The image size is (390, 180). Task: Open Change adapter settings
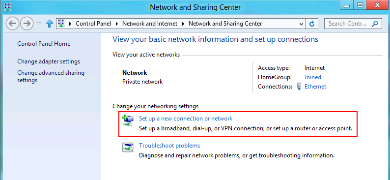[49, 61]
